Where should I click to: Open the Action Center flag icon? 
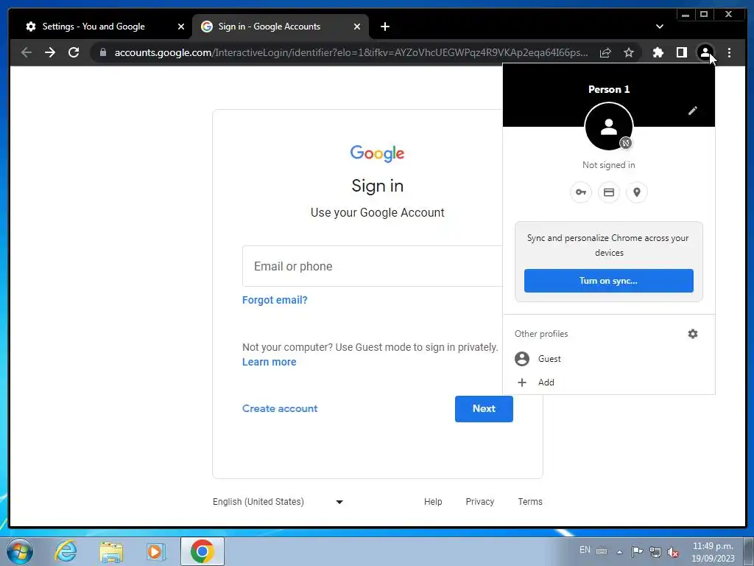tap(637, 551)
